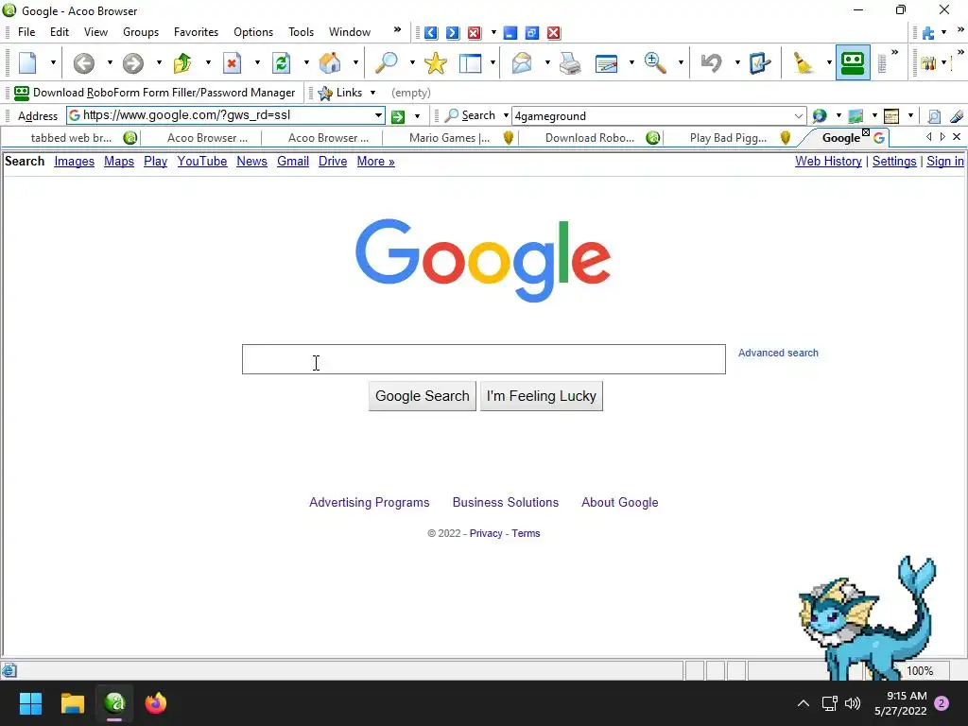Open Favorites with the yellow star icon

(435, 63)
